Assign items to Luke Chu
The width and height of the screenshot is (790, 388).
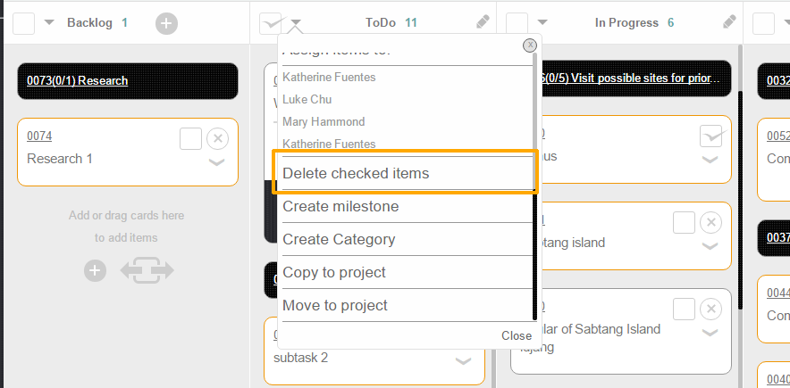tap(307, 100)
